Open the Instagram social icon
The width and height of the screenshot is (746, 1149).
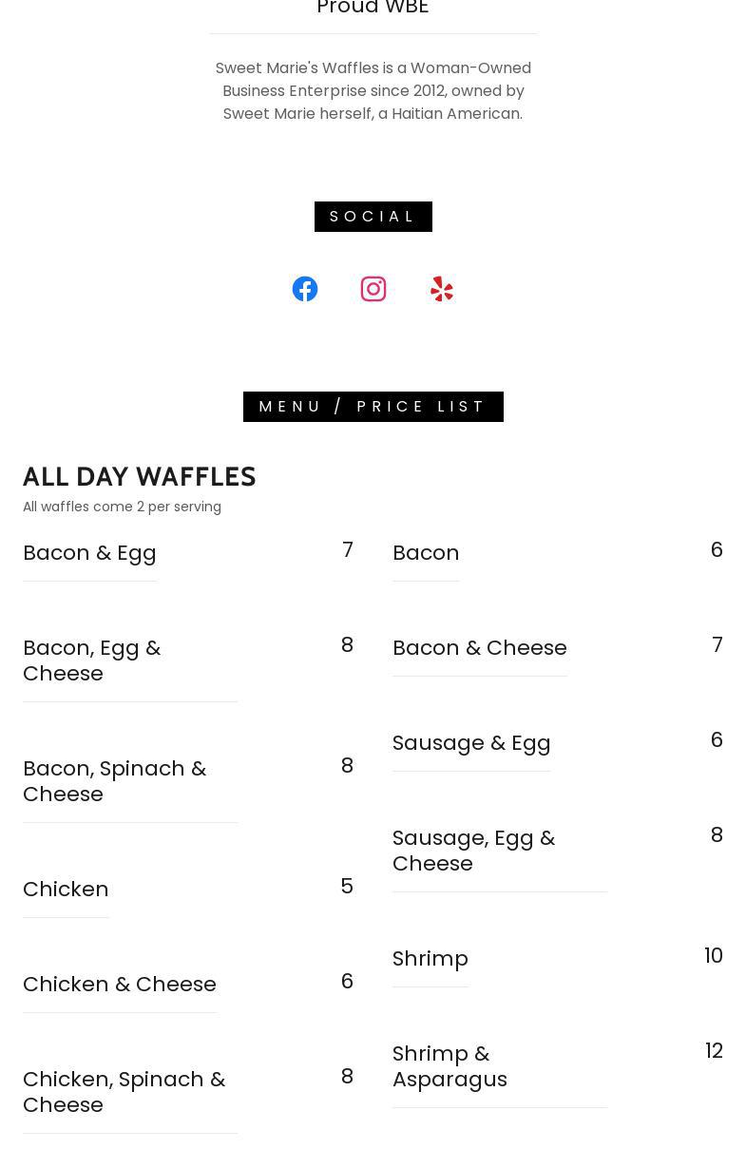pyautogui.click(x=373, y=289)
